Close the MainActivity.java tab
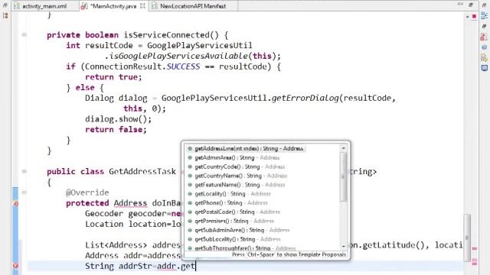Screen dimensions: 490x275 tap(142, 6)
